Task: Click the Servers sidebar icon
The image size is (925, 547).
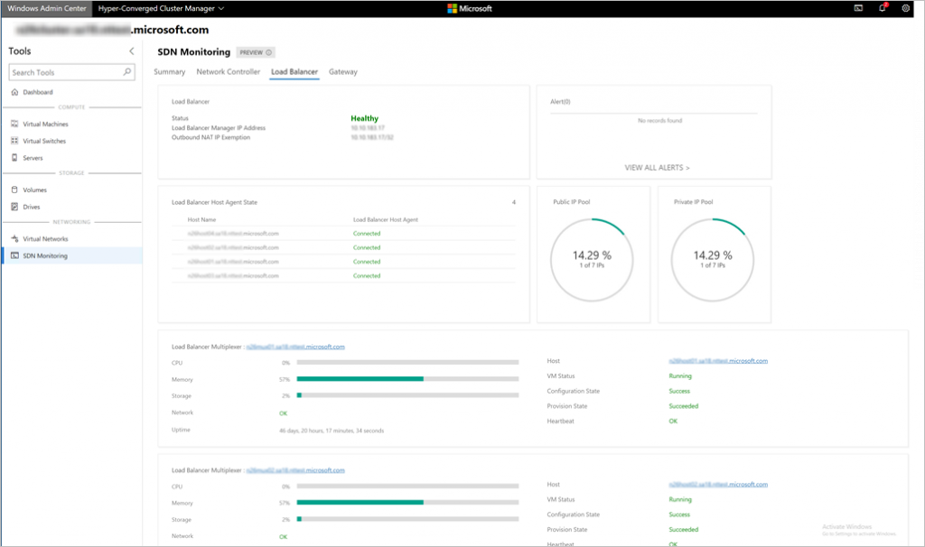Action: point(14,158)
